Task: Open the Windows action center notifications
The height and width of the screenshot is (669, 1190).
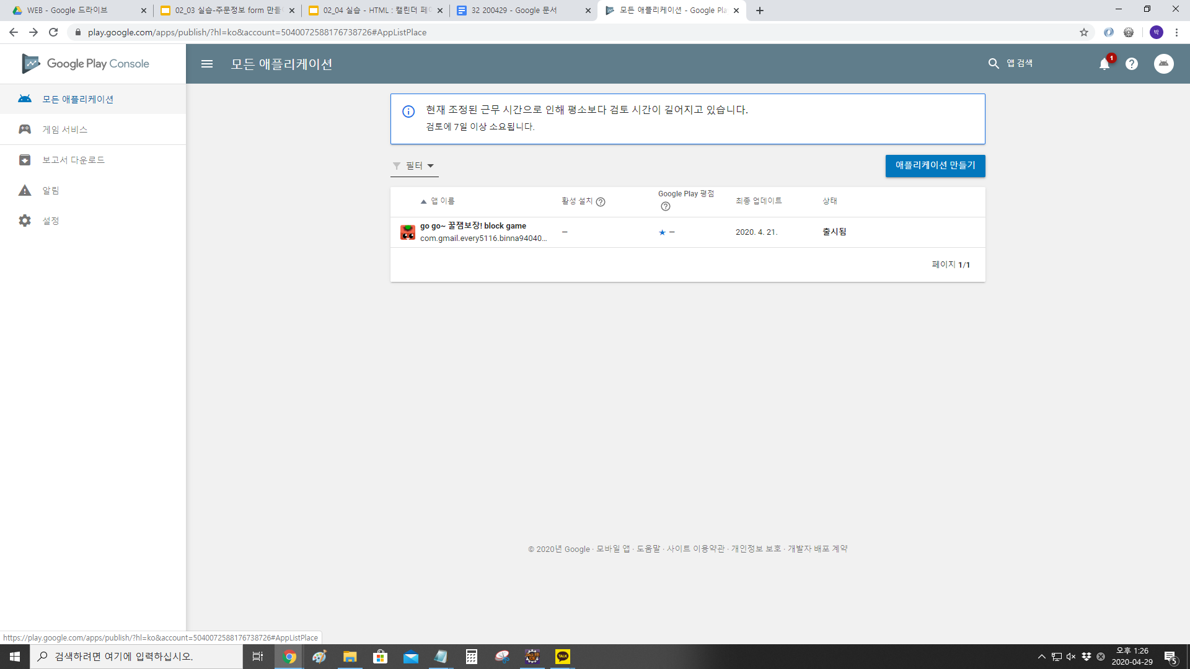Action: (1171, 657)
